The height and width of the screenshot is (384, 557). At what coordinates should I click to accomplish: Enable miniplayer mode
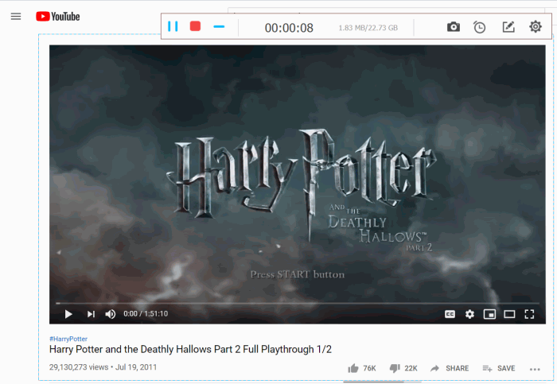[489, 314]
